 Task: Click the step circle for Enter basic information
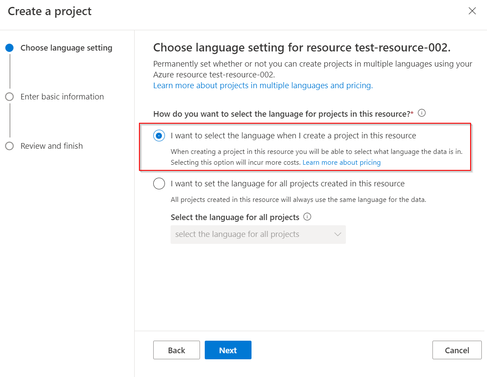point(10,97)
